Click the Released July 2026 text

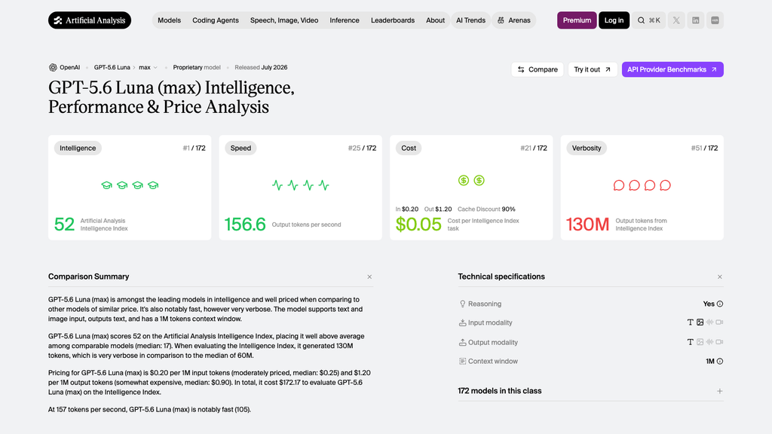pos(261,67)
